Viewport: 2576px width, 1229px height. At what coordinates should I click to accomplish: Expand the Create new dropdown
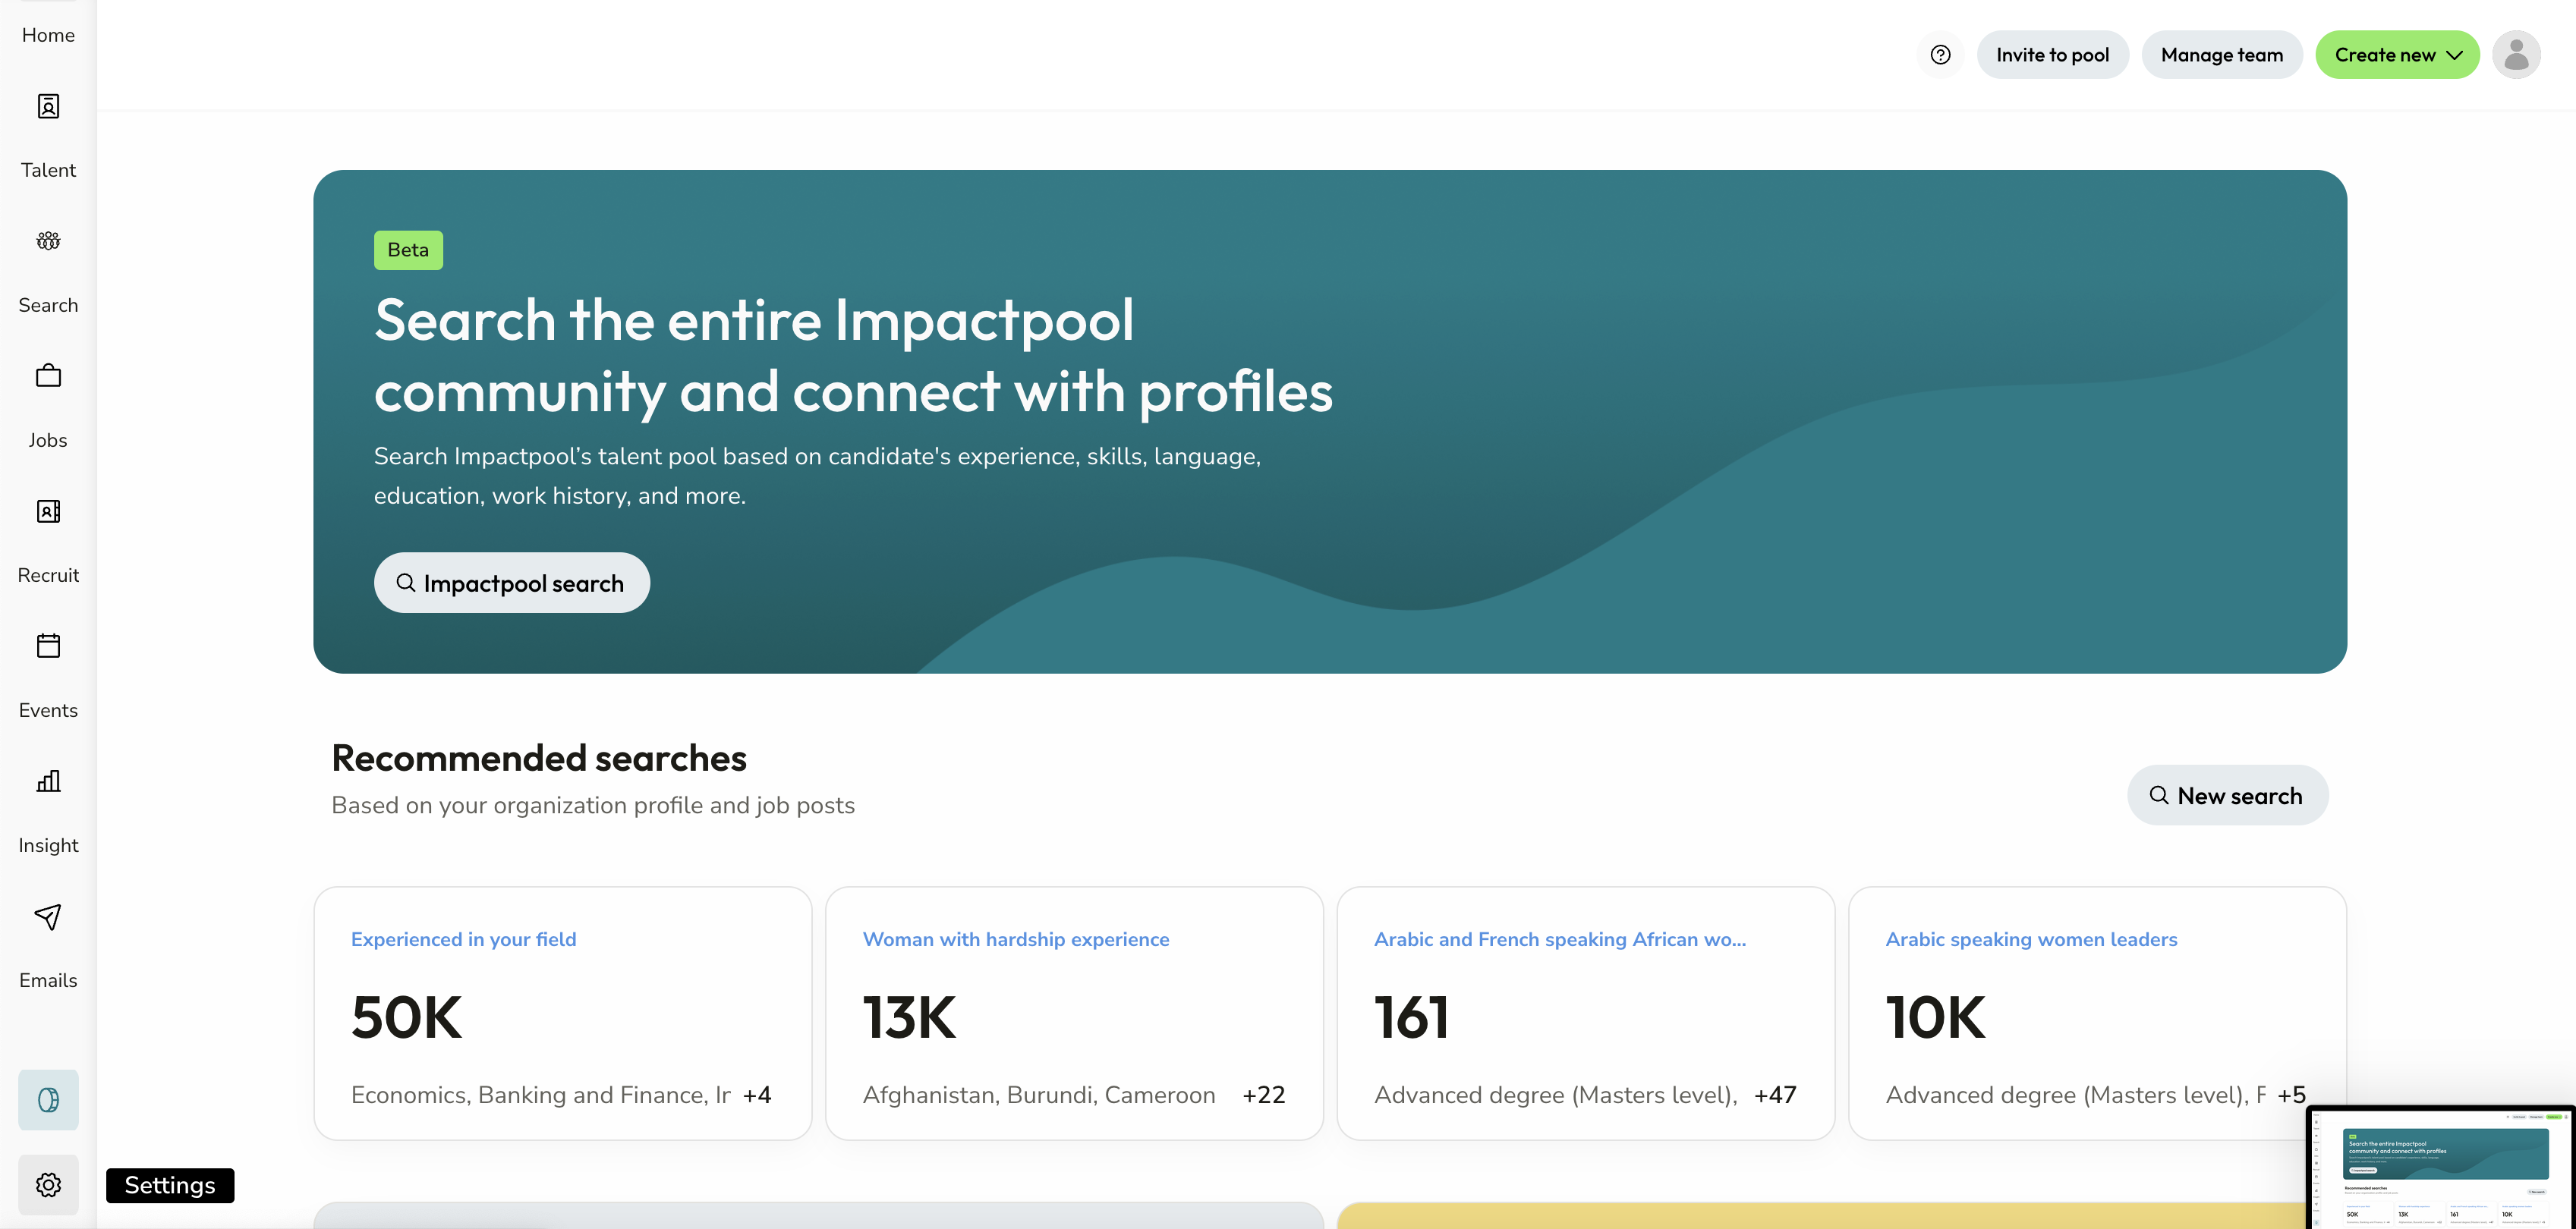click(2397, 55)
